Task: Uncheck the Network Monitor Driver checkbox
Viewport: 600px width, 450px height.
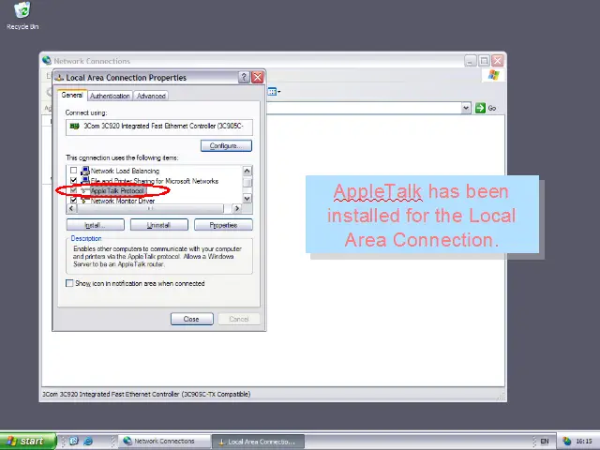Action: pyautogui.click(x=73, y=200)
